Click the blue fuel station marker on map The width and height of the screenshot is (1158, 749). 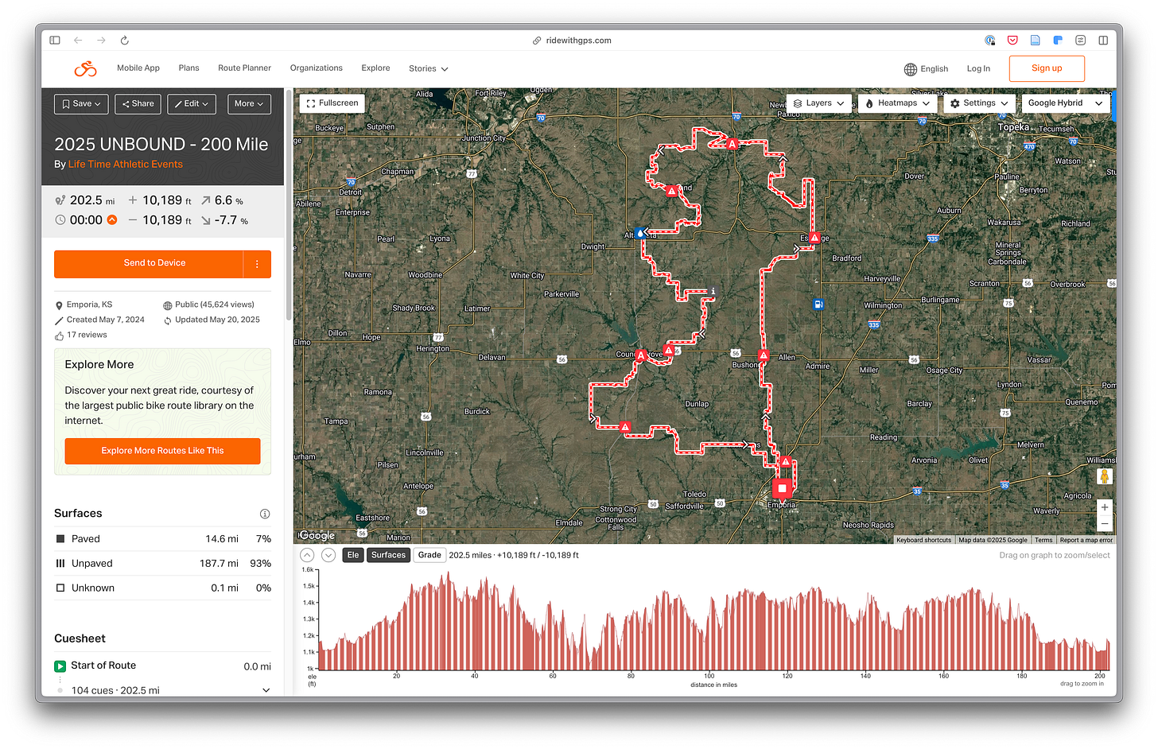(x=818, y=304)
